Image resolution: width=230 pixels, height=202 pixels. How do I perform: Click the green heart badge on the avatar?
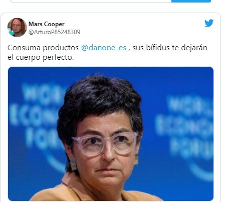coord(12,33)
